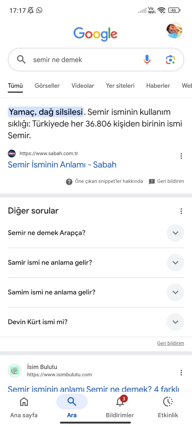Open Google Lens camera search
Image resolution: width=192 pixels, height=427 pixels.
point(170,60)
